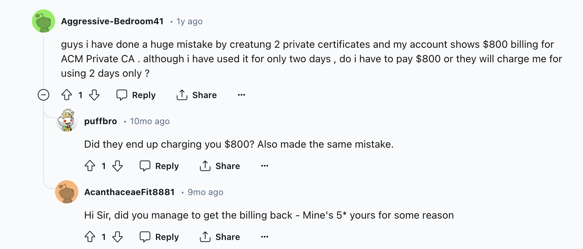Upvote puffbro's comment
583x249 pixels.
pos(90,166)
